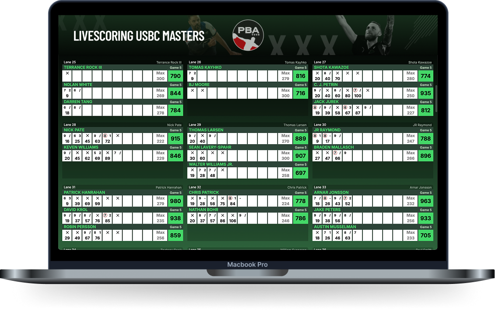Click the Lane 33 header label
Viewport: 495px width, 311px height.
(320, 187)
